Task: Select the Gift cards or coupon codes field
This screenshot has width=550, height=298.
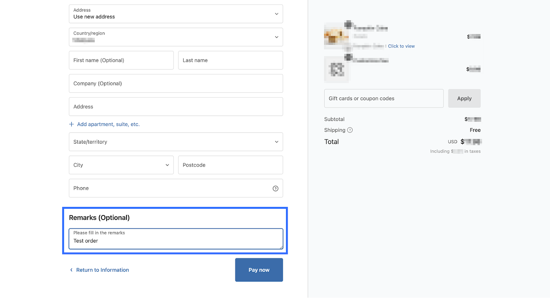Action: pyautogui.click(x=384, y=99)
